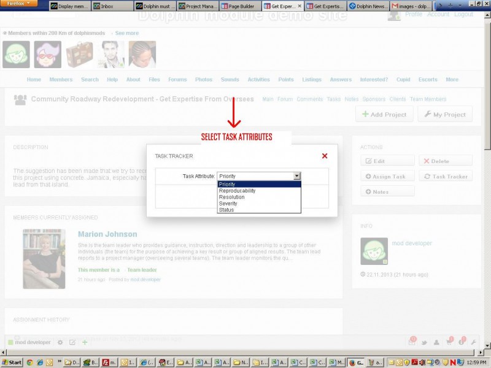The width and height of the screenshot is (491, 368).
Task: Select Reproducability from the attribute list
Action: (259, 191)
